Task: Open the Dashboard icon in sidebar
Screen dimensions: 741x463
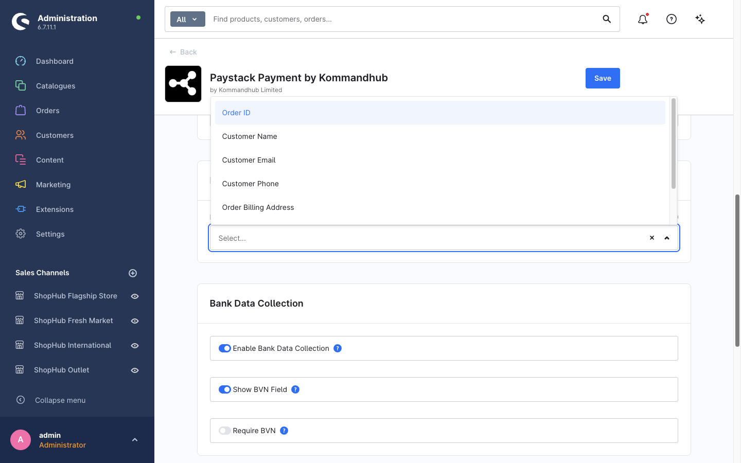Action: click(x=21, y=61)
